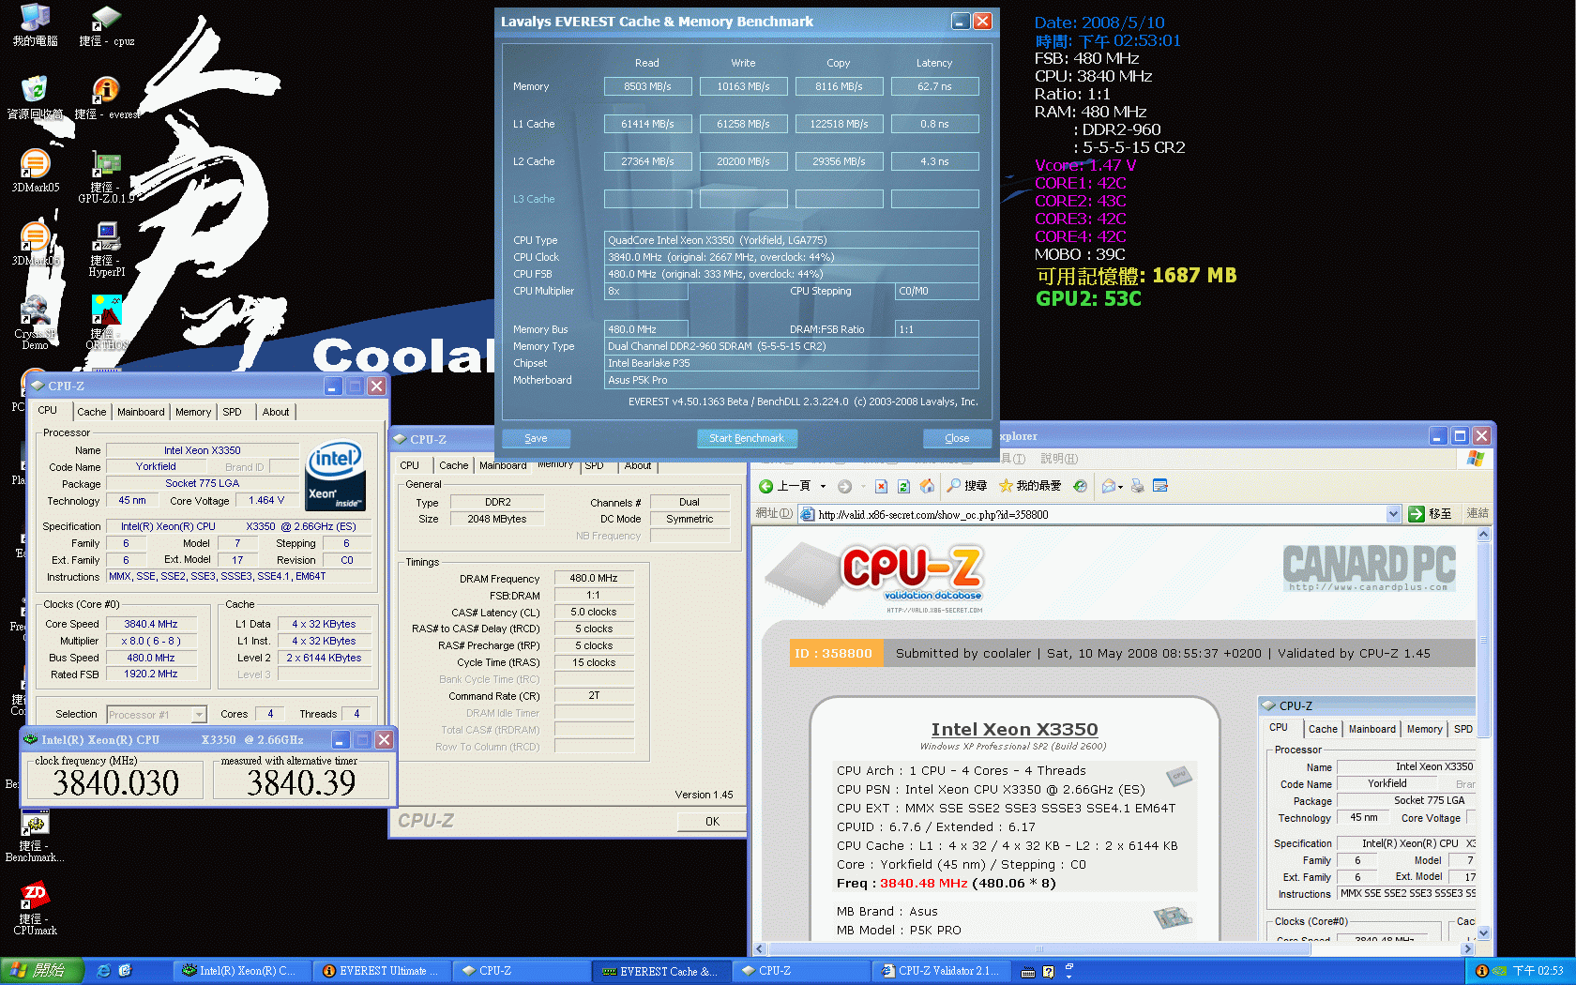
Task: Switch to EVEREST Cache & Memory taskbar button
Action: [661, 971]
